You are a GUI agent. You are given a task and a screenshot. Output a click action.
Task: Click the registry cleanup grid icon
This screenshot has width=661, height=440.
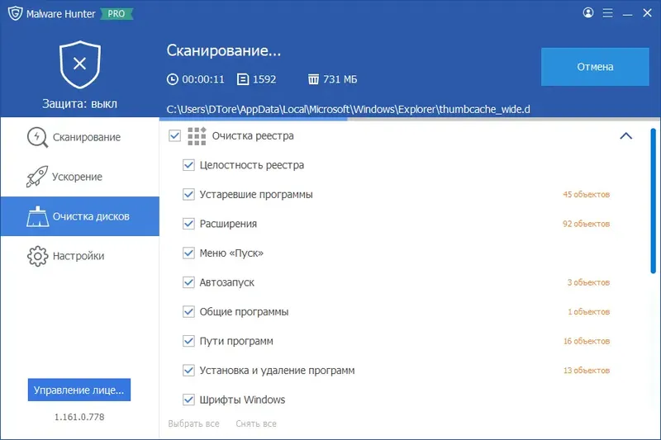pyautogui.click(x=197, y=136)
